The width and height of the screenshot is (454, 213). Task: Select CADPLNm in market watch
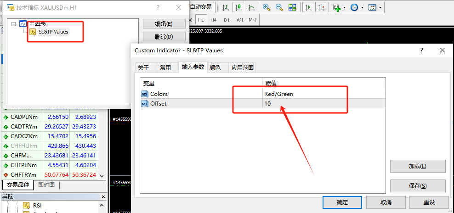[x=24, y=117]
